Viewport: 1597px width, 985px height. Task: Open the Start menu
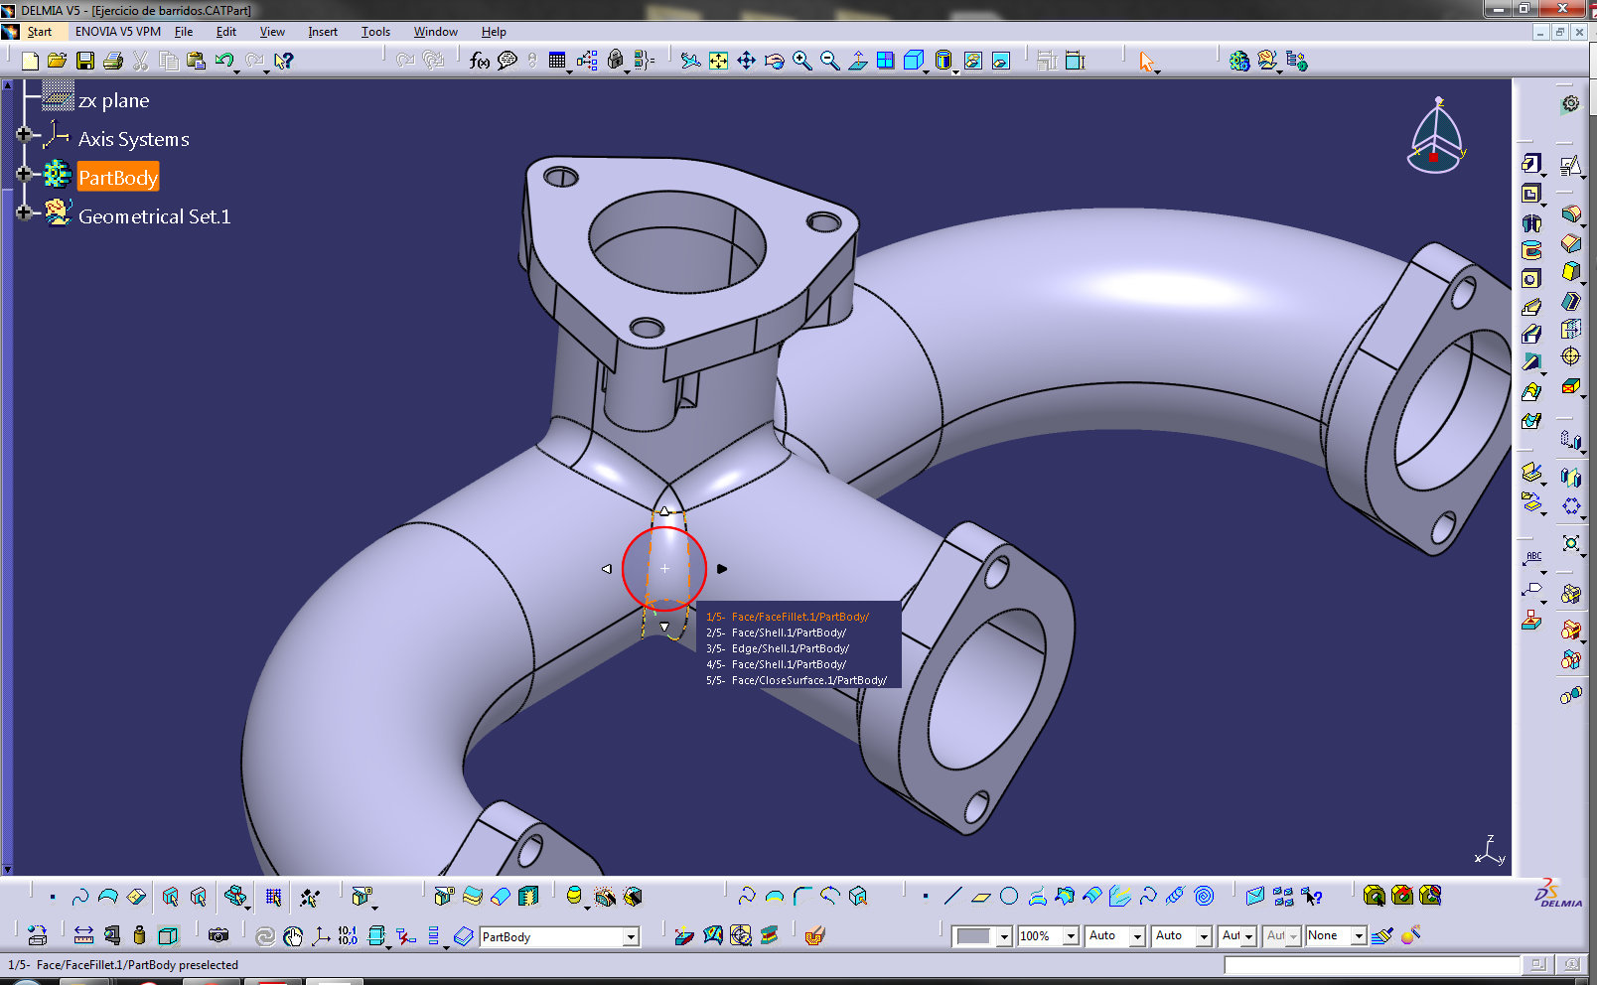[x=39, y=32]
